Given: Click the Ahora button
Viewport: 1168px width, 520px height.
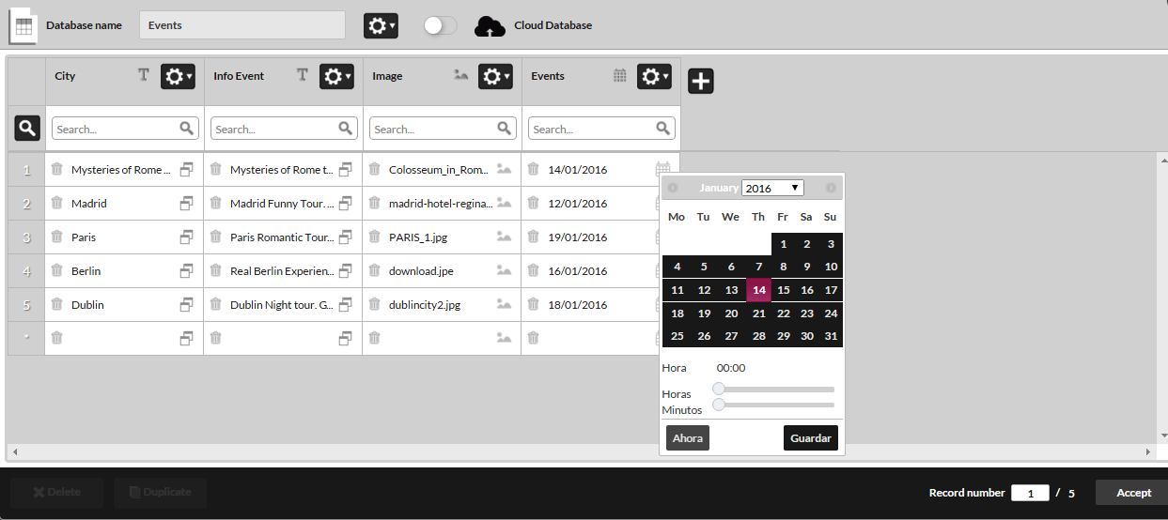Looking at the screenshot, I should click(688, 438).
